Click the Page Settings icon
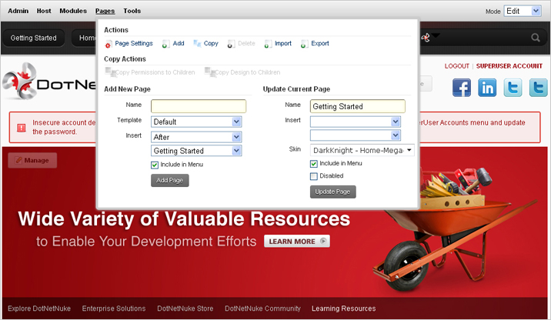The width and height of the screenshot is (551, 320). click(x=109, y=44)
